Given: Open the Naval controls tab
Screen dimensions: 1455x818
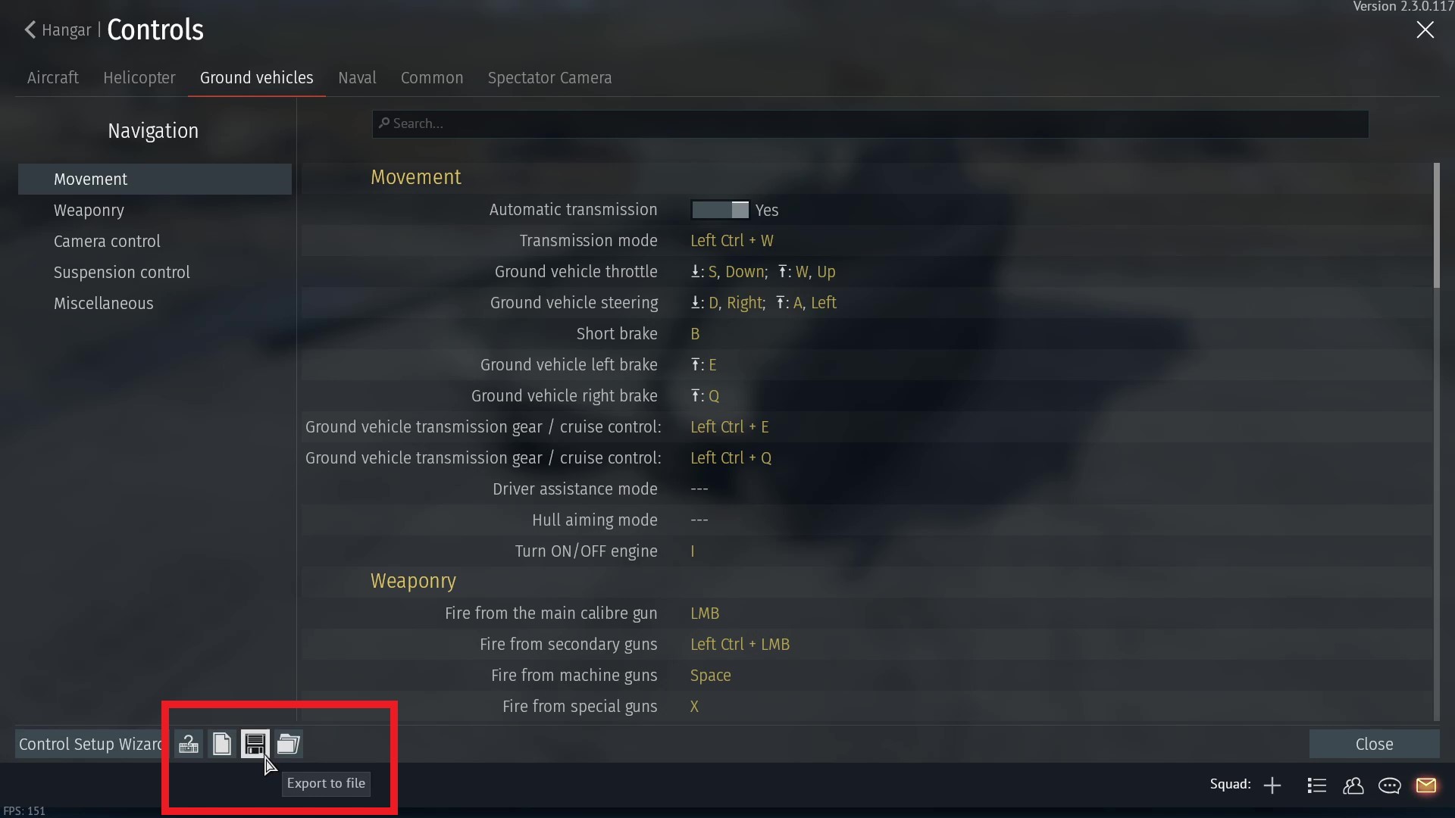Looking at the screenshot, I should (357, 78).
